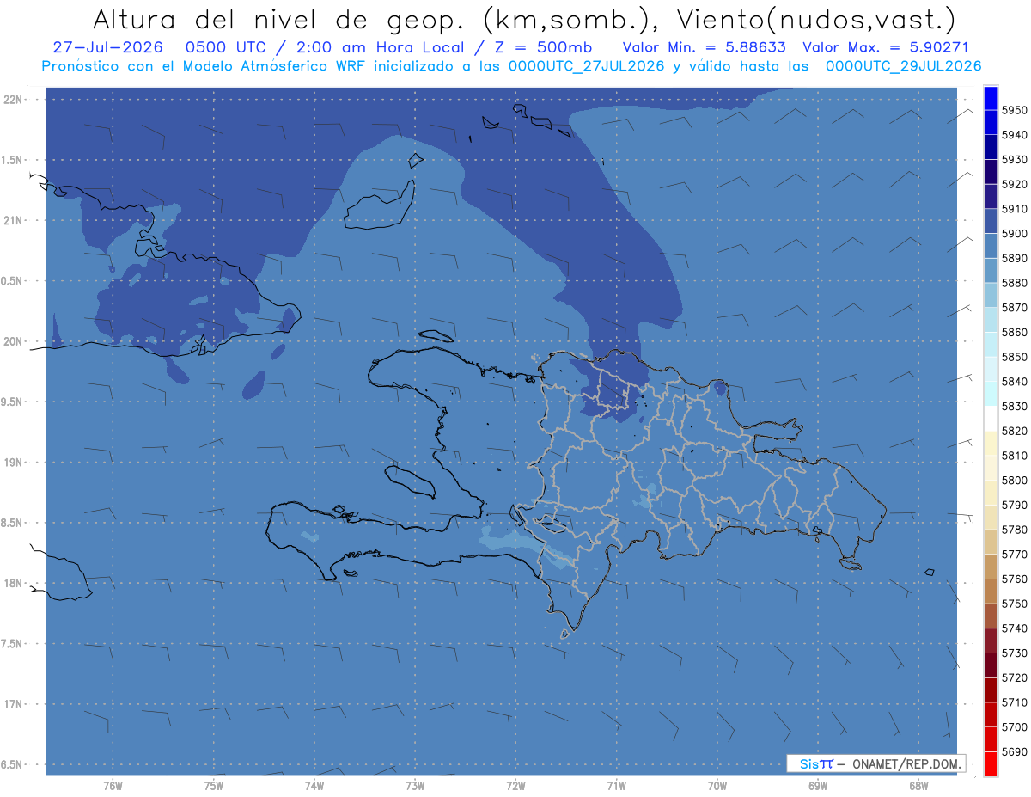
Task: Click the 'ONAMET/REP.DOM.' credit label
Action: (x=907, y=763)
